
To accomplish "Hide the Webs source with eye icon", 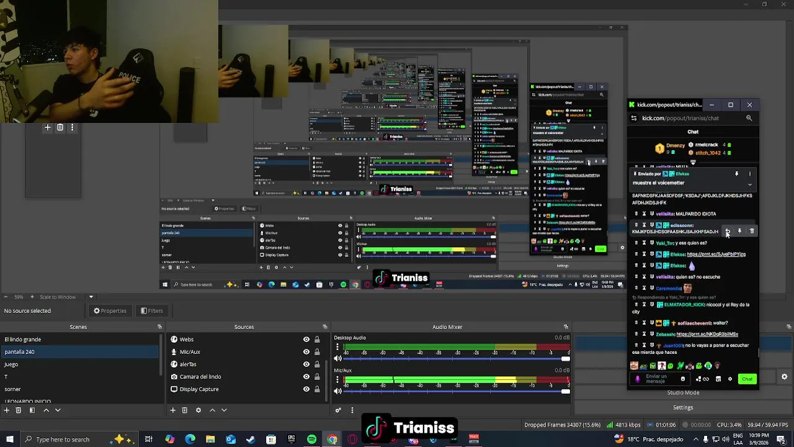I will (306, 340).
